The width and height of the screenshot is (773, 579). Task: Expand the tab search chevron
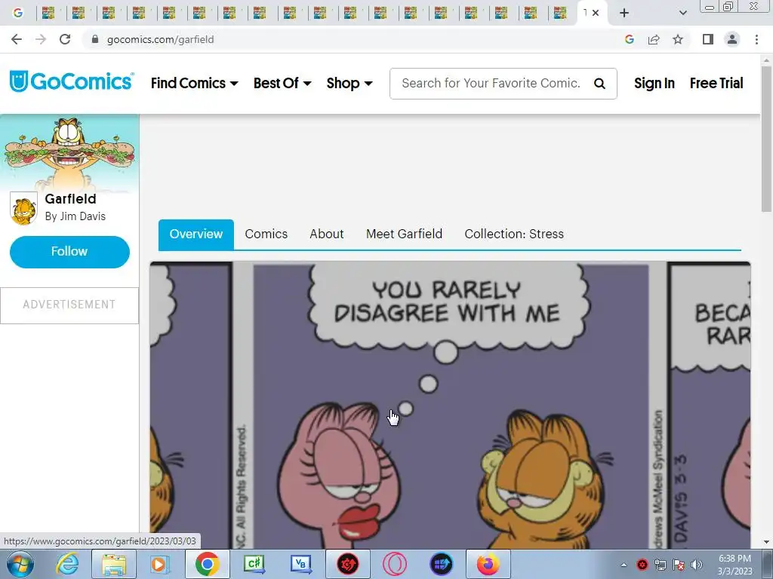pos(682,13)
